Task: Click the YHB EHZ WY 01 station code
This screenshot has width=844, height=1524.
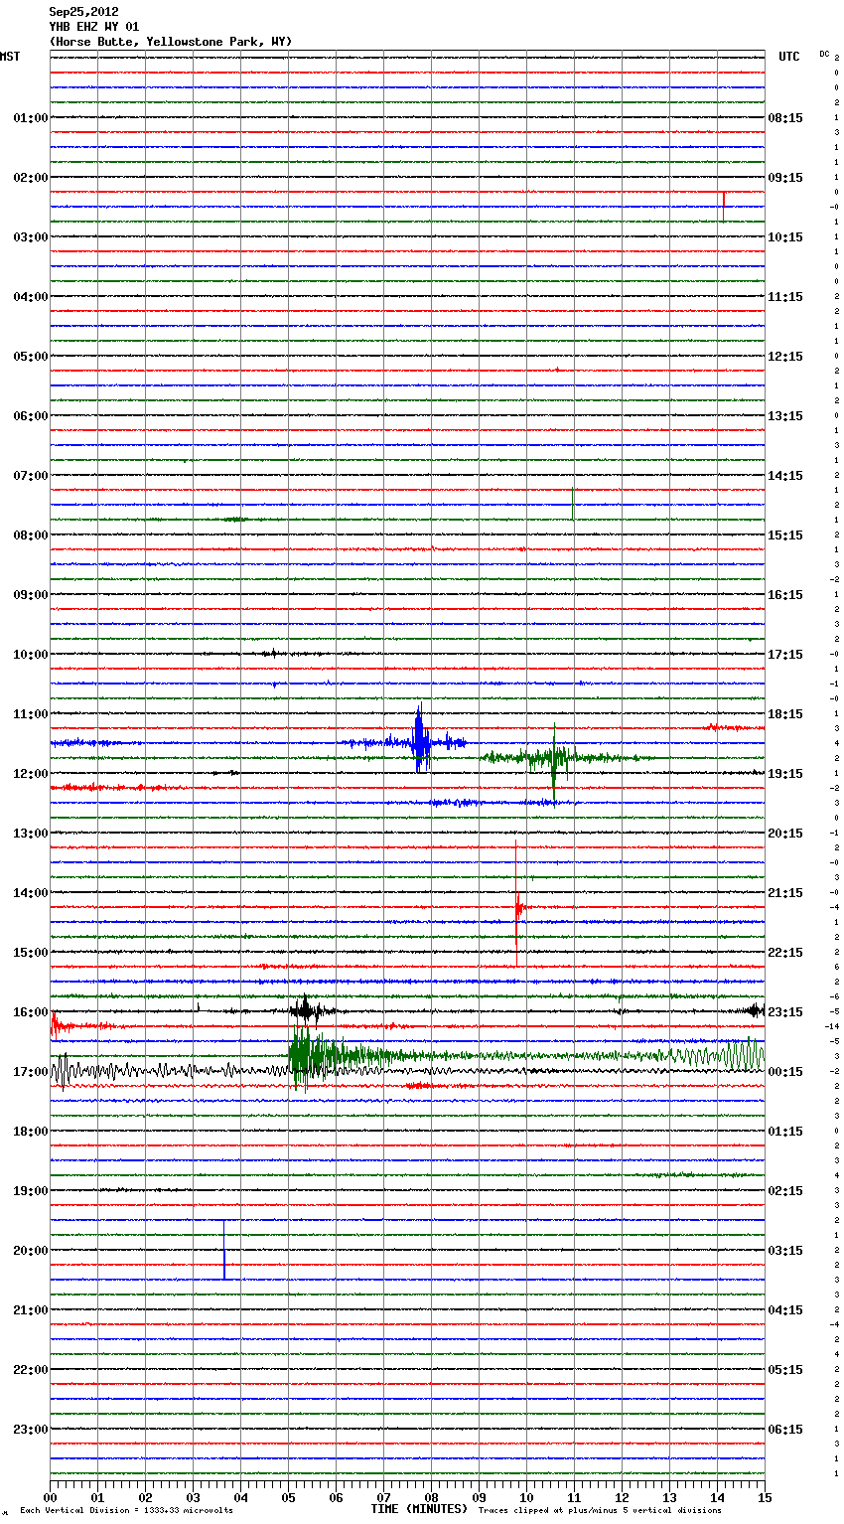Action: coord(93,27)
